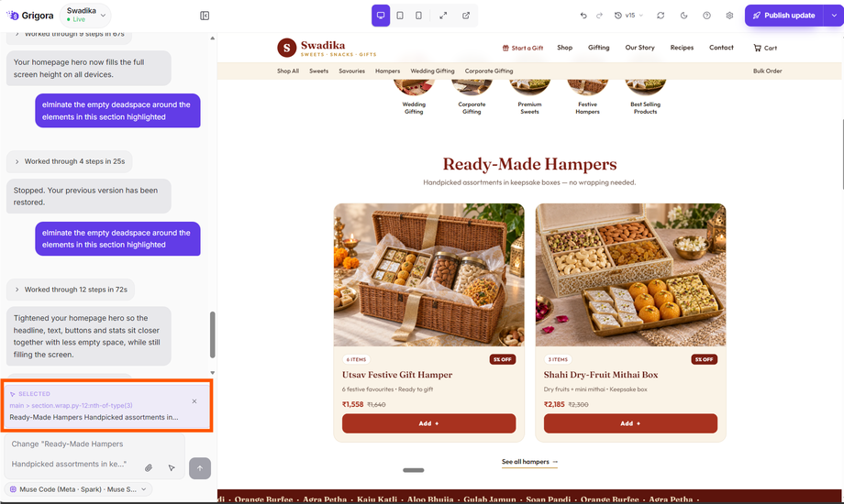Click Premium Sweets circle label
844x504 pixels.
[529, 108]
